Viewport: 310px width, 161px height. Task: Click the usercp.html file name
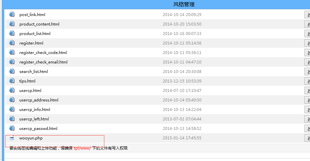click(x=30, y=91)
